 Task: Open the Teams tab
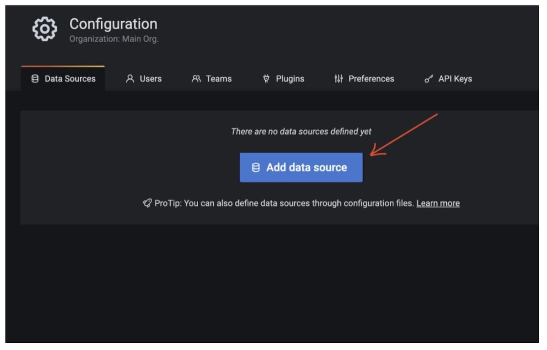(211, 78)
